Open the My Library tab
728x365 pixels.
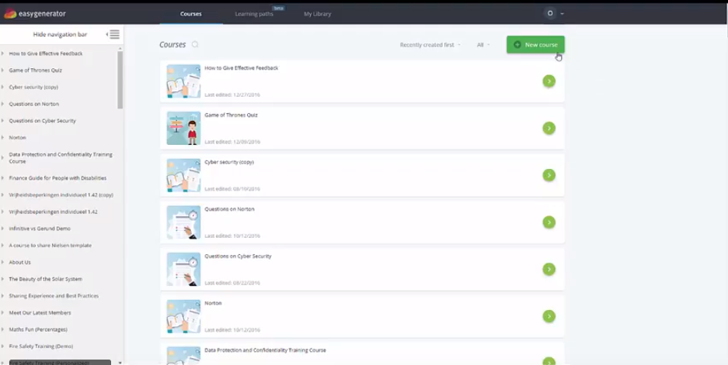click(x=318, y=14)
